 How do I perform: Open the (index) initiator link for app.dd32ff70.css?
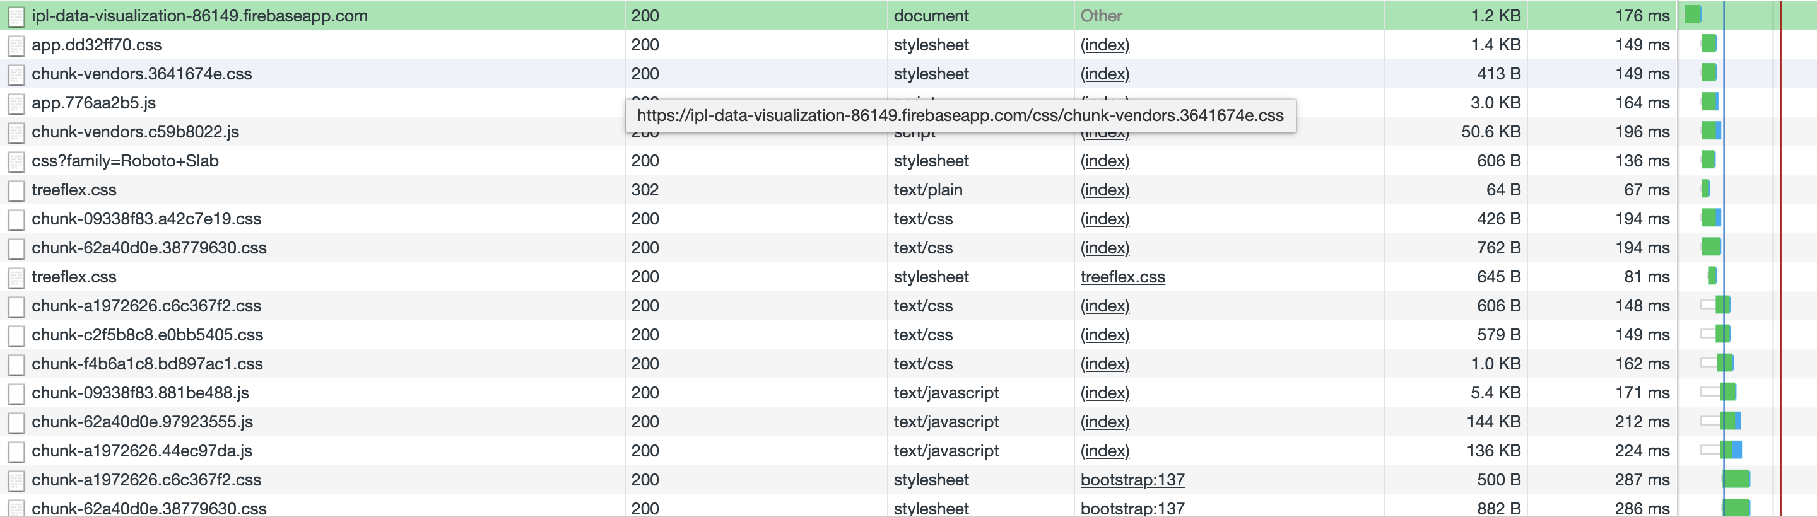coord(1105,45)
